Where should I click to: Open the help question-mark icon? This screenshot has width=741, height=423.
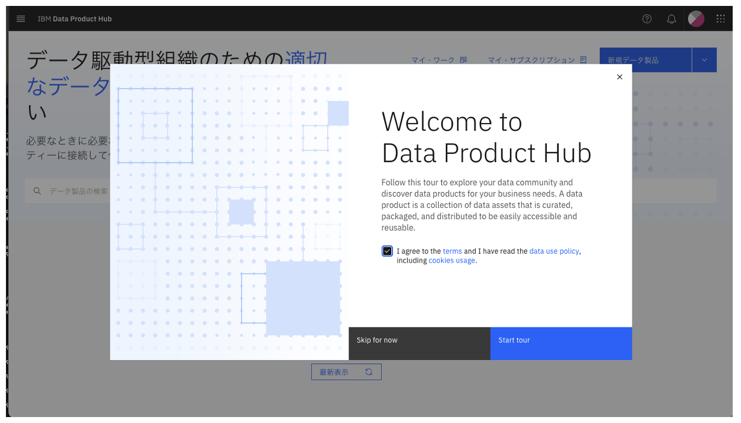click(647, 18)
